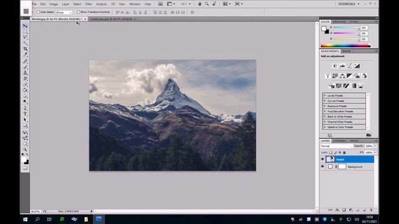This screenshot has height=224, width=399.
Task: Add a Color Balance adjustment
Action: (x=342, y=76)
